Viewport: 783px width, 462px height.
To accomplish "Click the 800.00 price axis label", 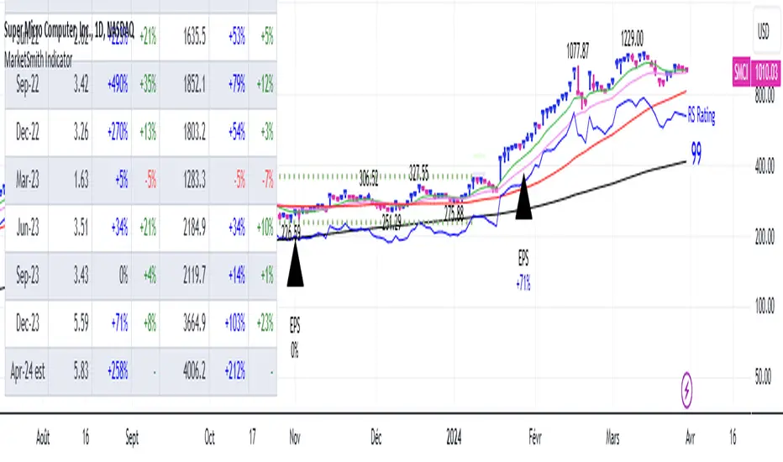I will pyautogui.click(x=765, y=96).
